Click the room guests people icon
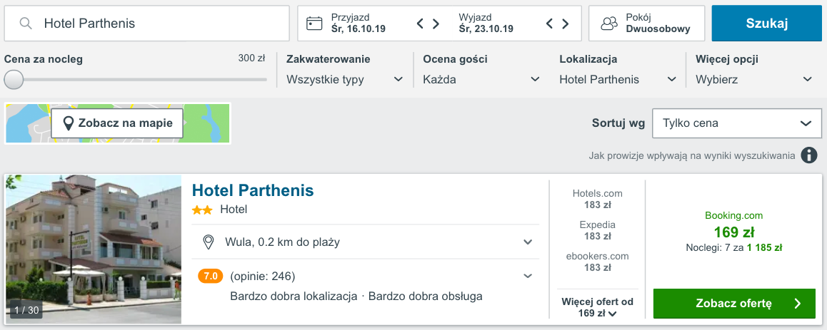827x330 pixels. pyautogui.click(x=608, y=24)
